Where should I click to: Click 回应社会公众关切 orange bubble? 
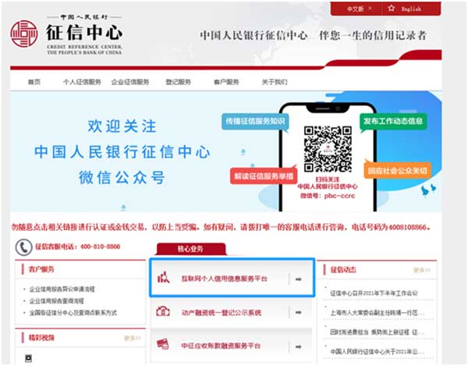coord(398,171)
